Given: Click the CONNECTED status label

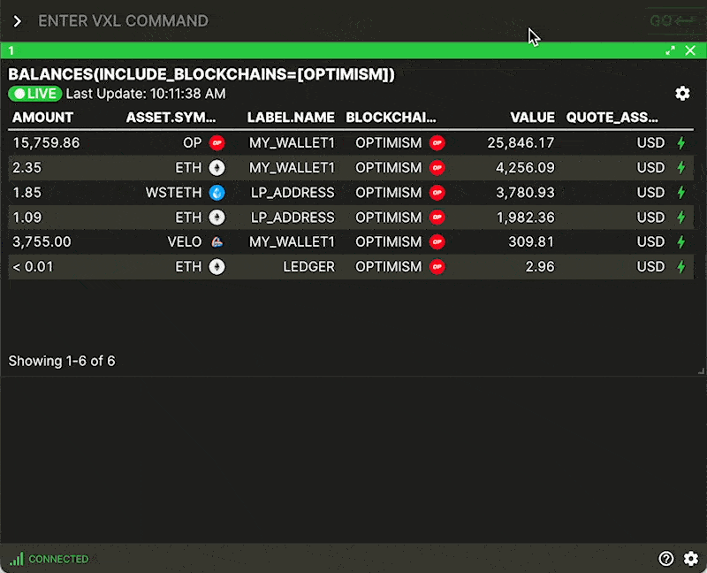Looking at the screenshot, I should pyautogui.click(x=58, y=559).
